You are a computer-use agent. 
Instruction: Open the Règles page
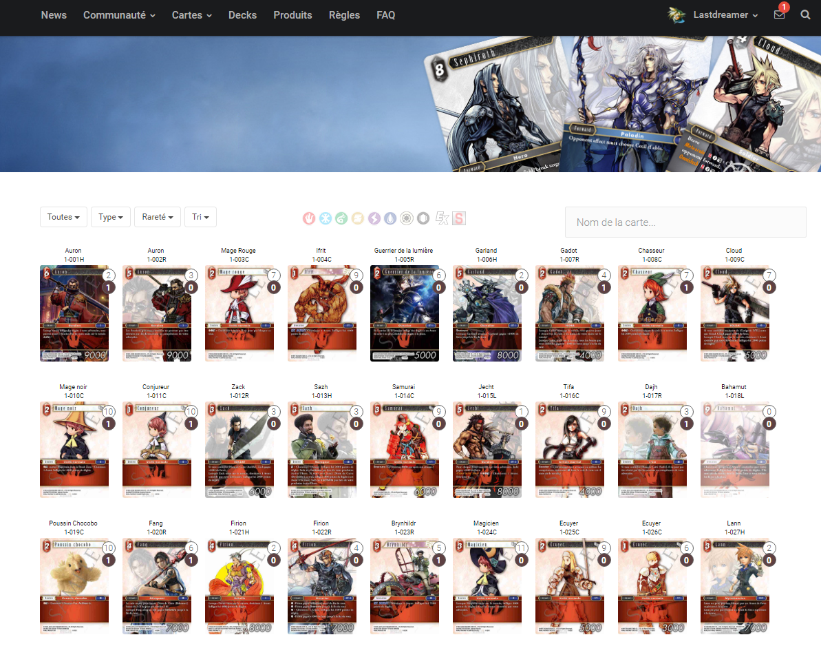point(344,15)
